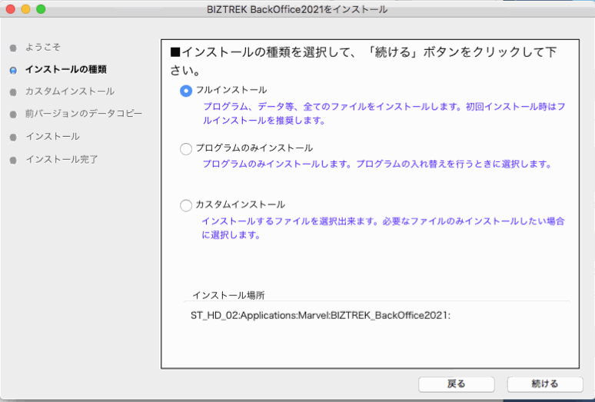Viewport: 595px width, 402px height.
Task: Select the ようこそ step in sidebar
Action: [x=43, y=48]
